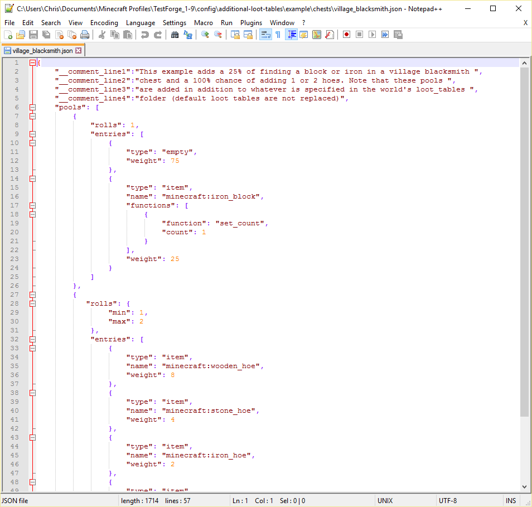Screen dimensions: 532x507
Task: Collapse the "rolls" fold on line 28
Action: [x=32, y=303]
